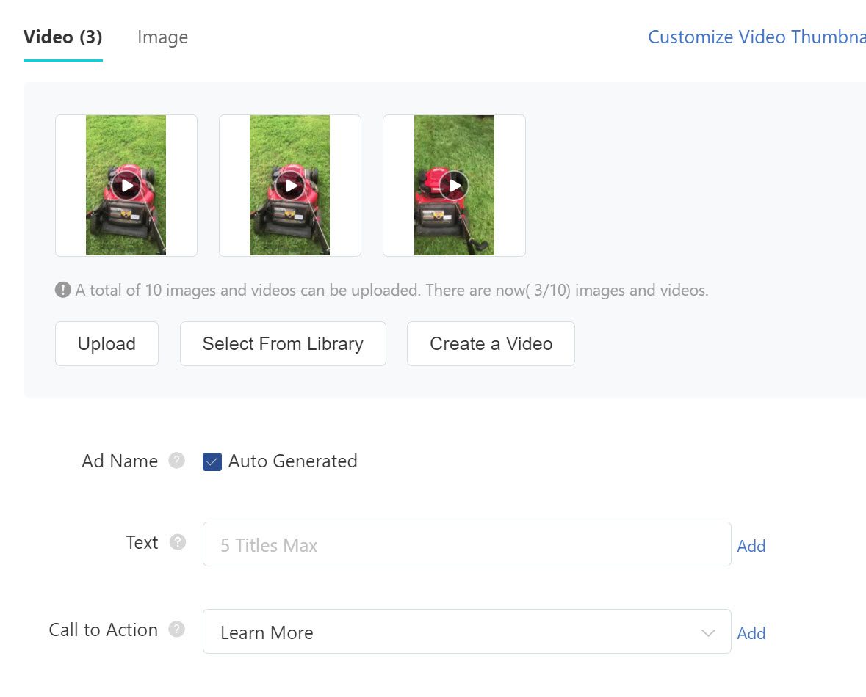Click Add beside Call to Action

(751, 633)
